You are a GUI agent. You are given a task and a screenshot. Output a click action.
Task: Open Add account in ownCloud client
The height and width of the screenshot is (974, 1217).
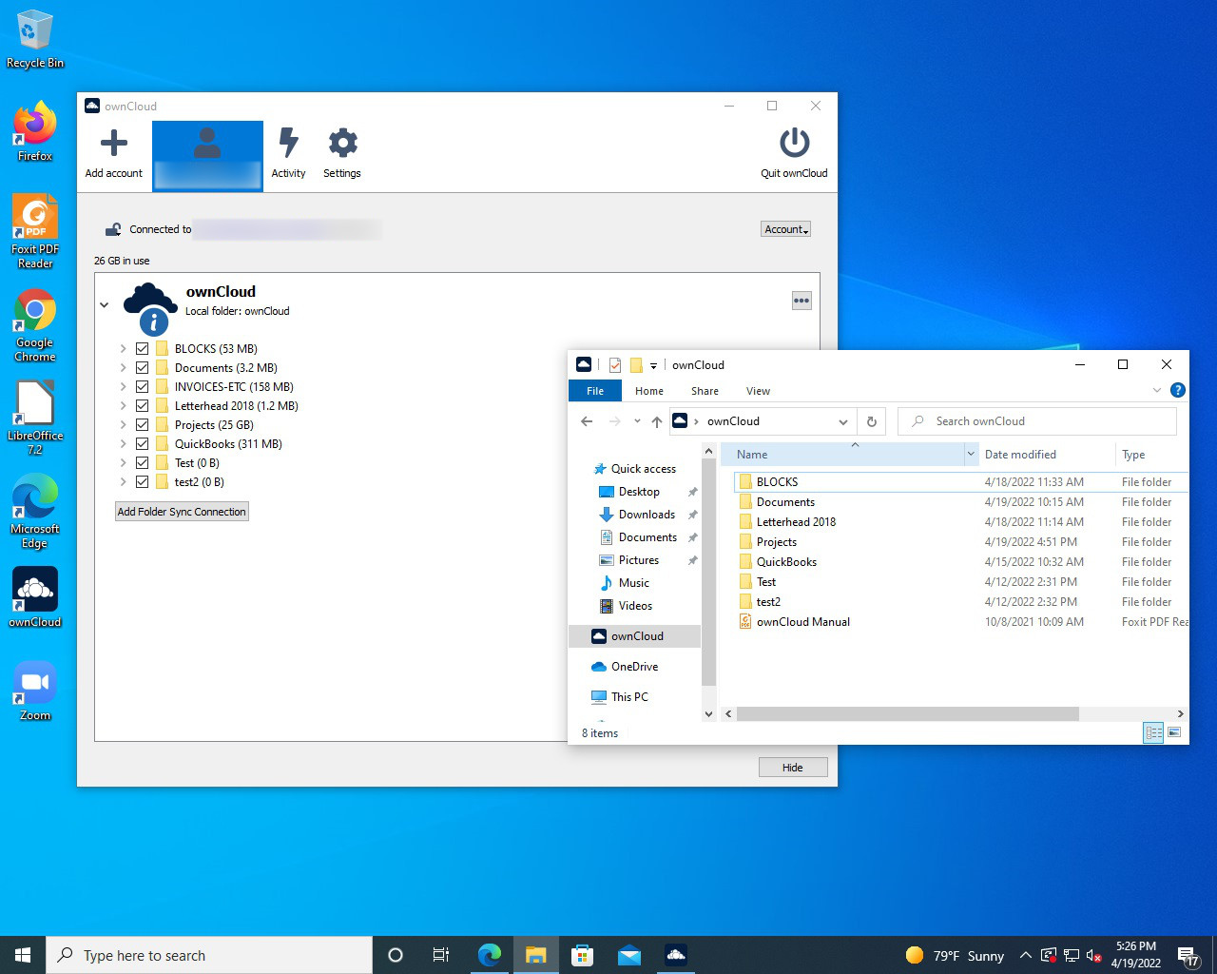click(113, 152)
